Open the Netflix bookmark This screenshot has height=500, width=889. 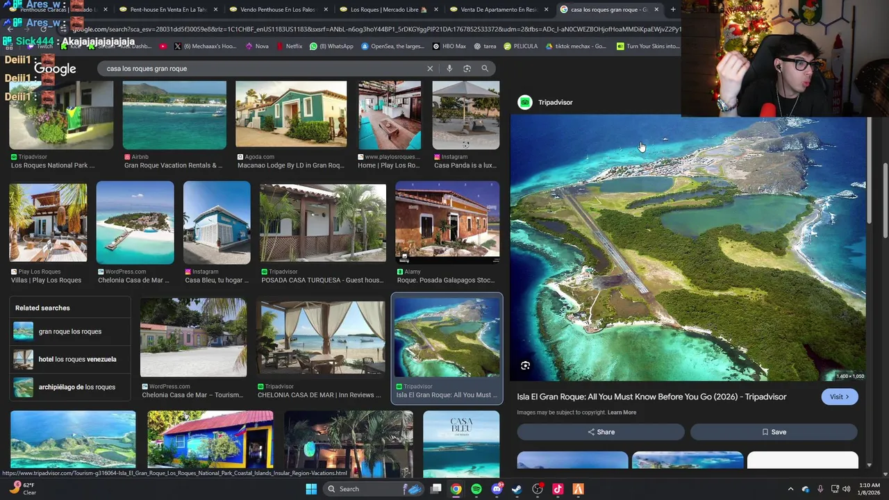pos(289,47)
